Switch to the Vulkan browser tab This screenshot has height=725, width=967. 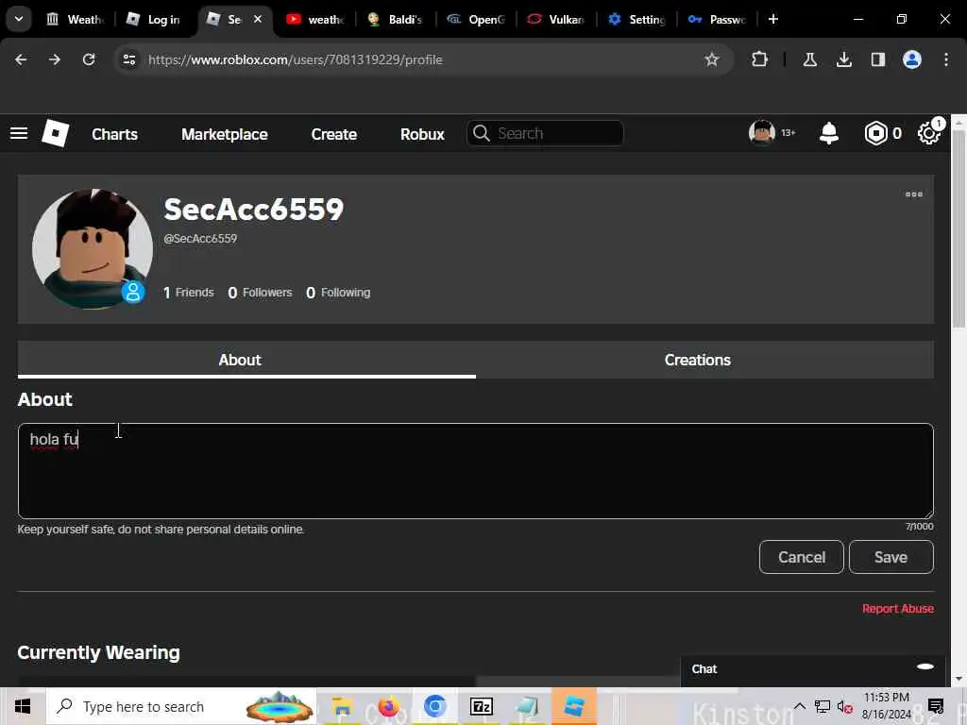[x=555, y=19]
